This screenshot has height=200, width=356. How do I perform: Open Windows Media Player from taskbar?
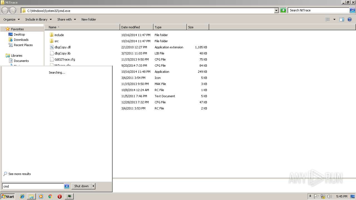point(41,196)
